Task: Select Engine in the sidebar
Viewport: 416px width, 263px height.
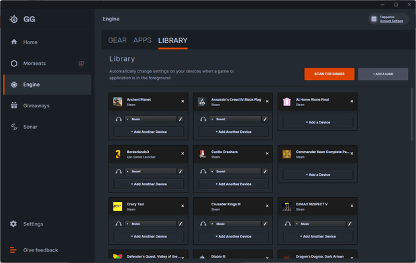Action: coord(47,85)
